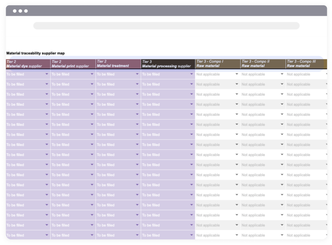Select the 'Tier 2 Material print supplier' header
The width and height of the screenshot is (332, 245).
click(x=73, y=64)
